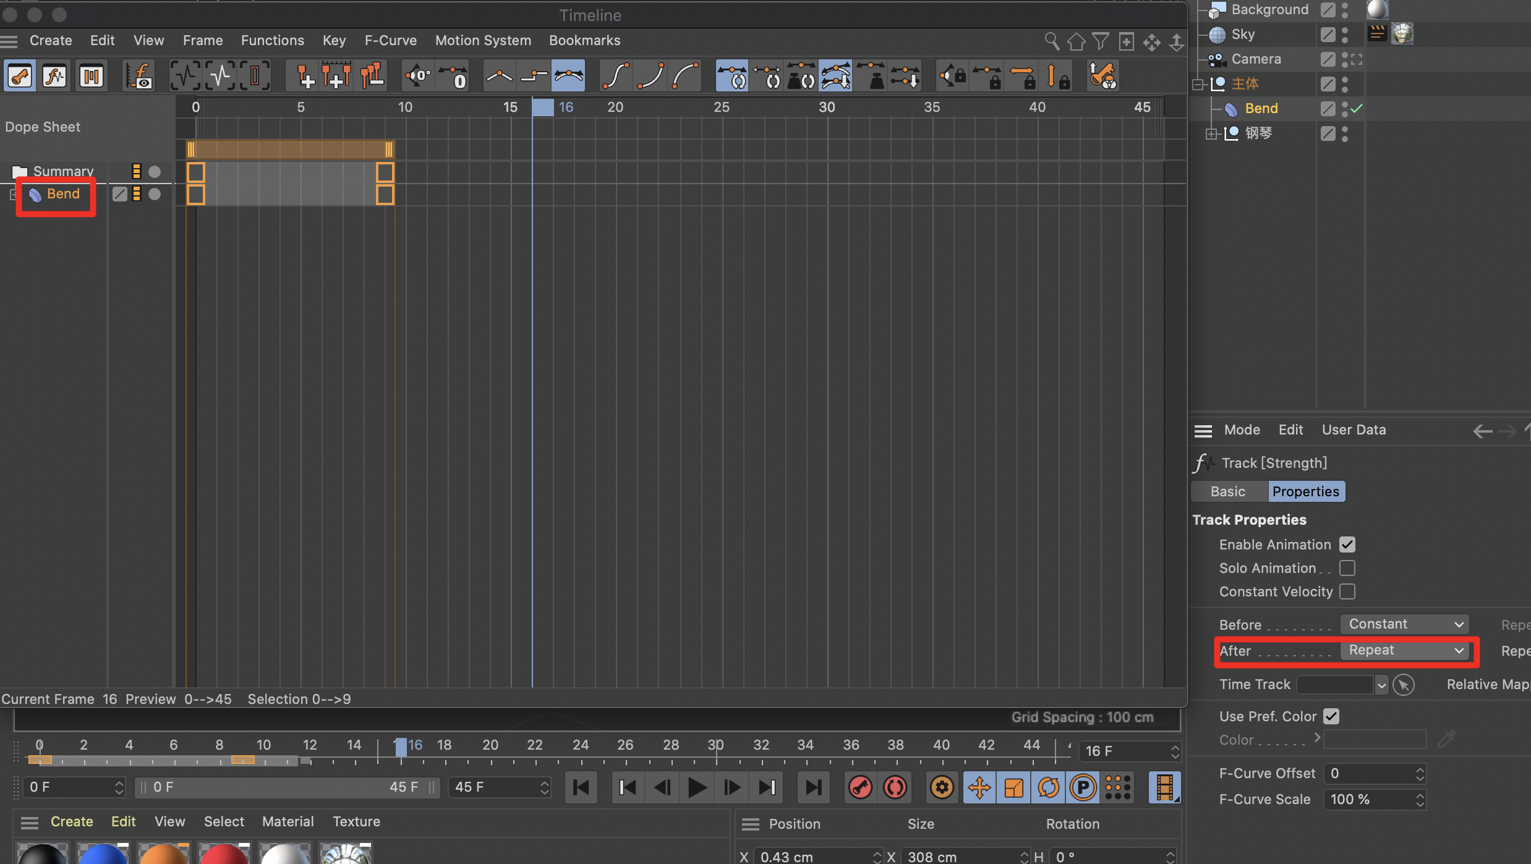Click the Timeline home icon
Screen dimensions: 1531x864
(1076, 41)
